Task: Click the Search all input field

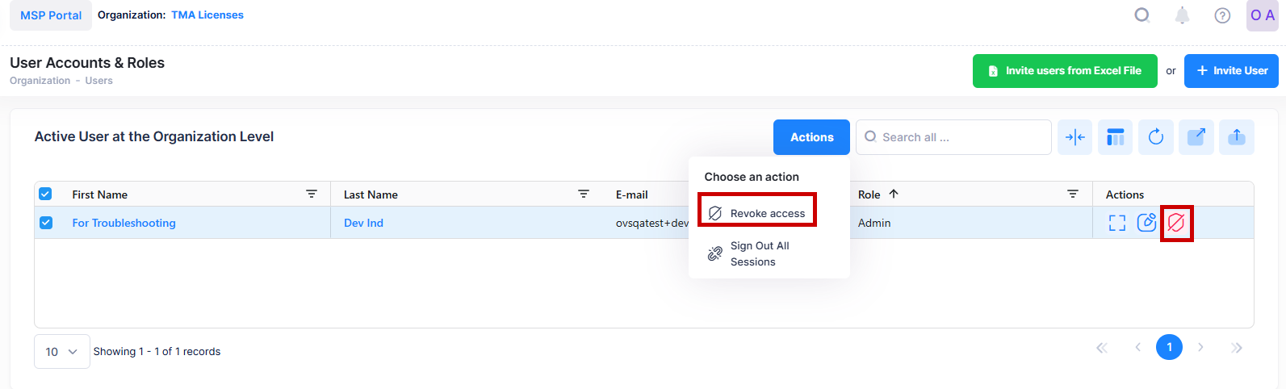Action: (x=961, y=137)
